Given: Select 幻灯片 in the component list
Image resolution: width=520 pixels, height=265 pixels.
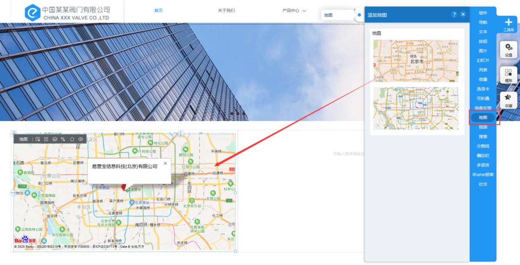Looking at the screenshot, I should point(483,61).
